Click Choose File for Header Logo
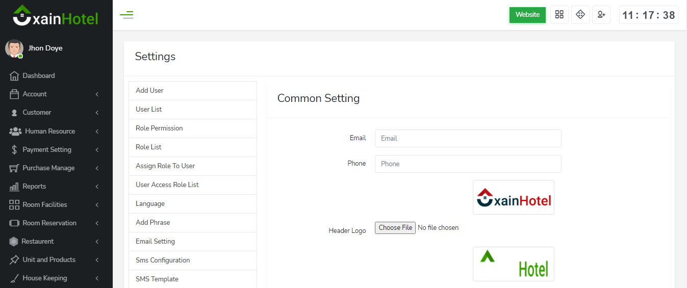 click(x=395, y=228)
